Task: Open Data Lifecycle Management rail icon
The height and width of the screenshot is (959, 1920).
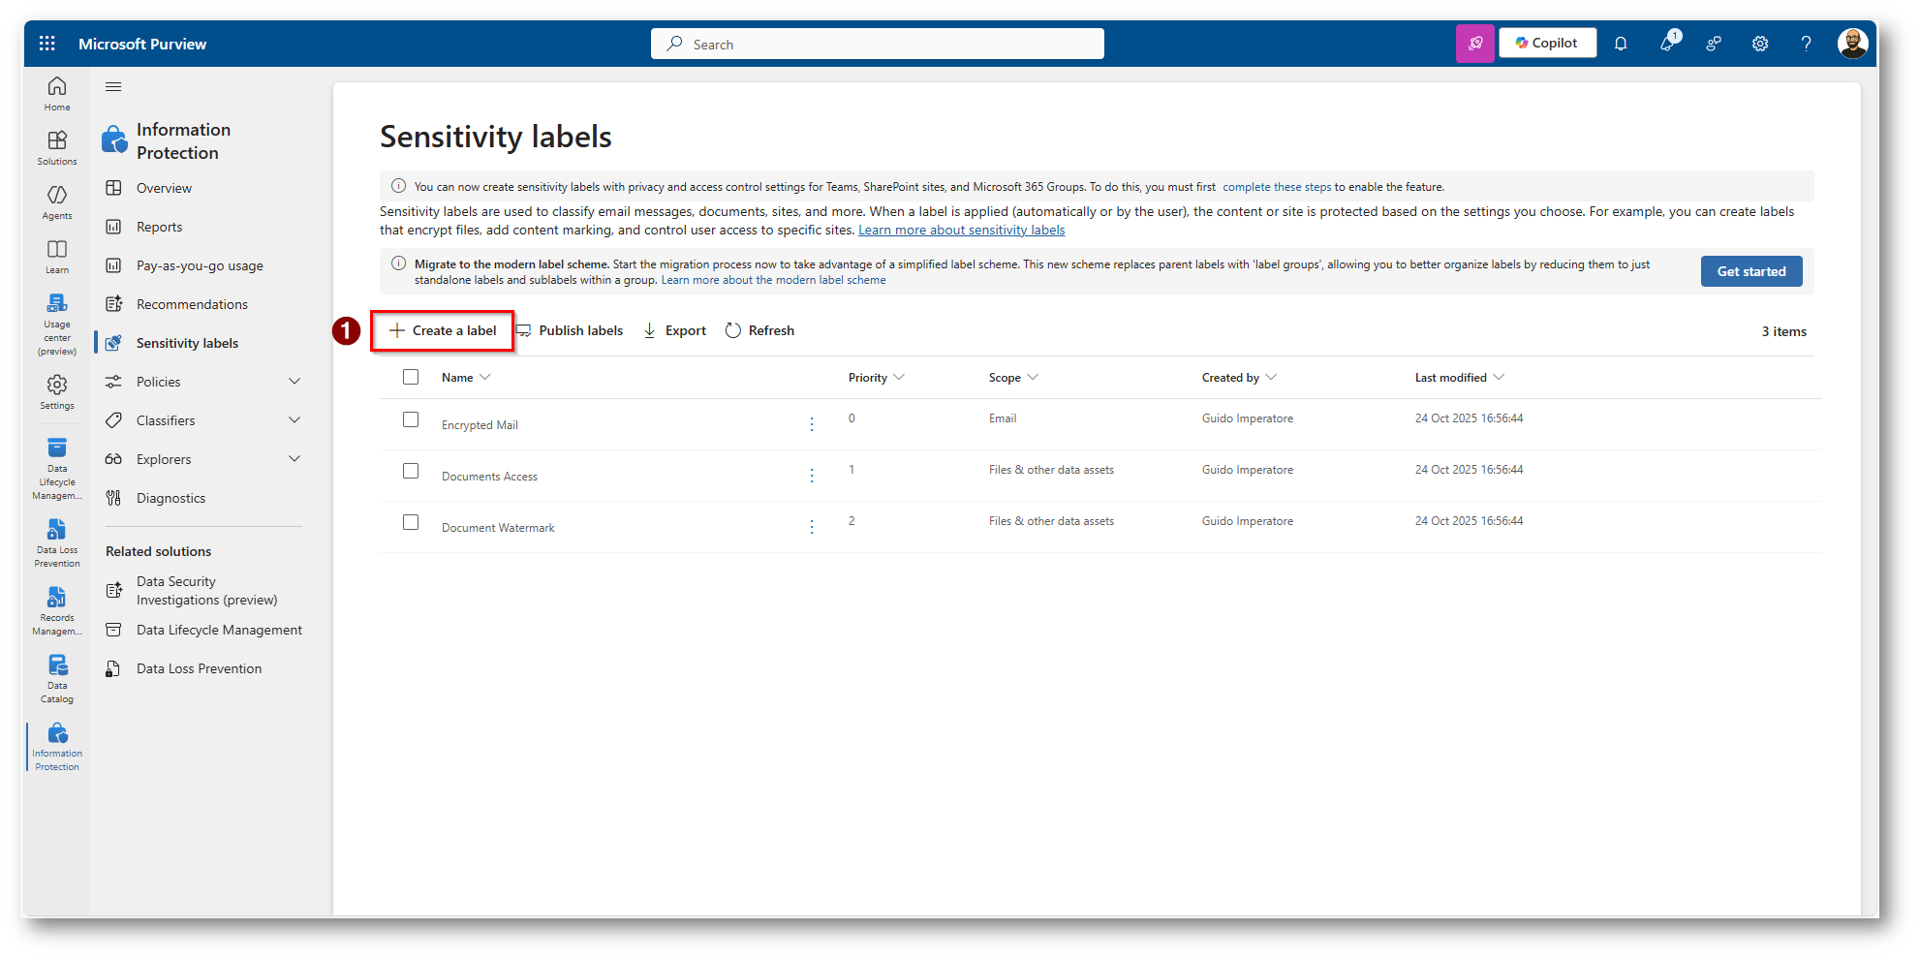Action: [57, 469]
